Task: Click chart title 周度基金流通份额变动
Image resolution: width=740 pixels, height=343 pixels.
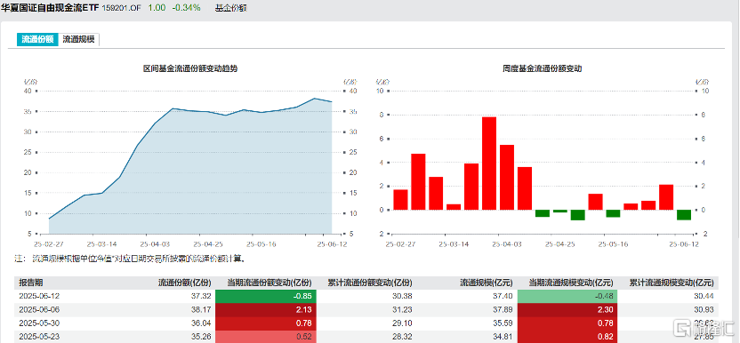Action: pyautogui.click(x=542, y=68)
